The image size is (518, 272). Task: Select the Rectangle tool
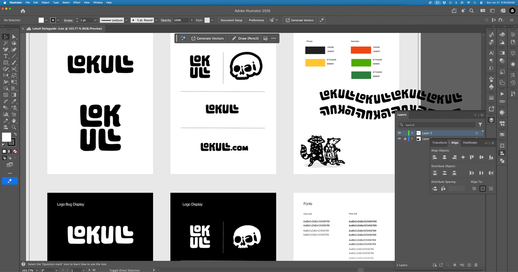(x=6, y=63)
